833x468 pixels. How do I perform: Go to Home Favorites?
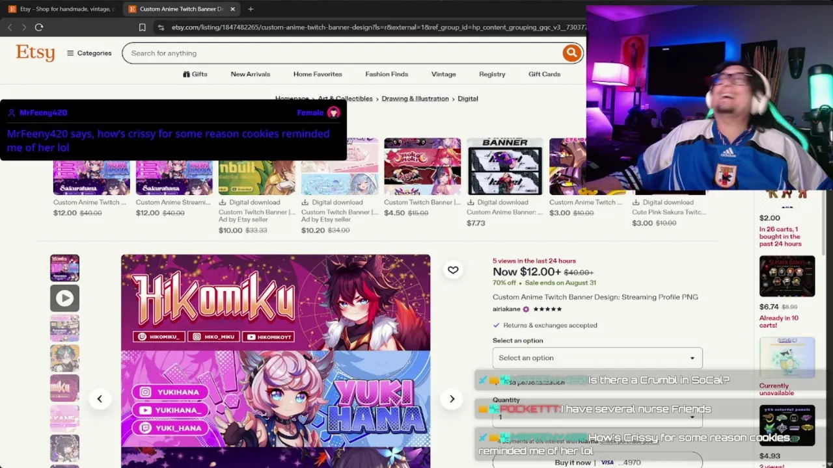(x=318, y=74)
